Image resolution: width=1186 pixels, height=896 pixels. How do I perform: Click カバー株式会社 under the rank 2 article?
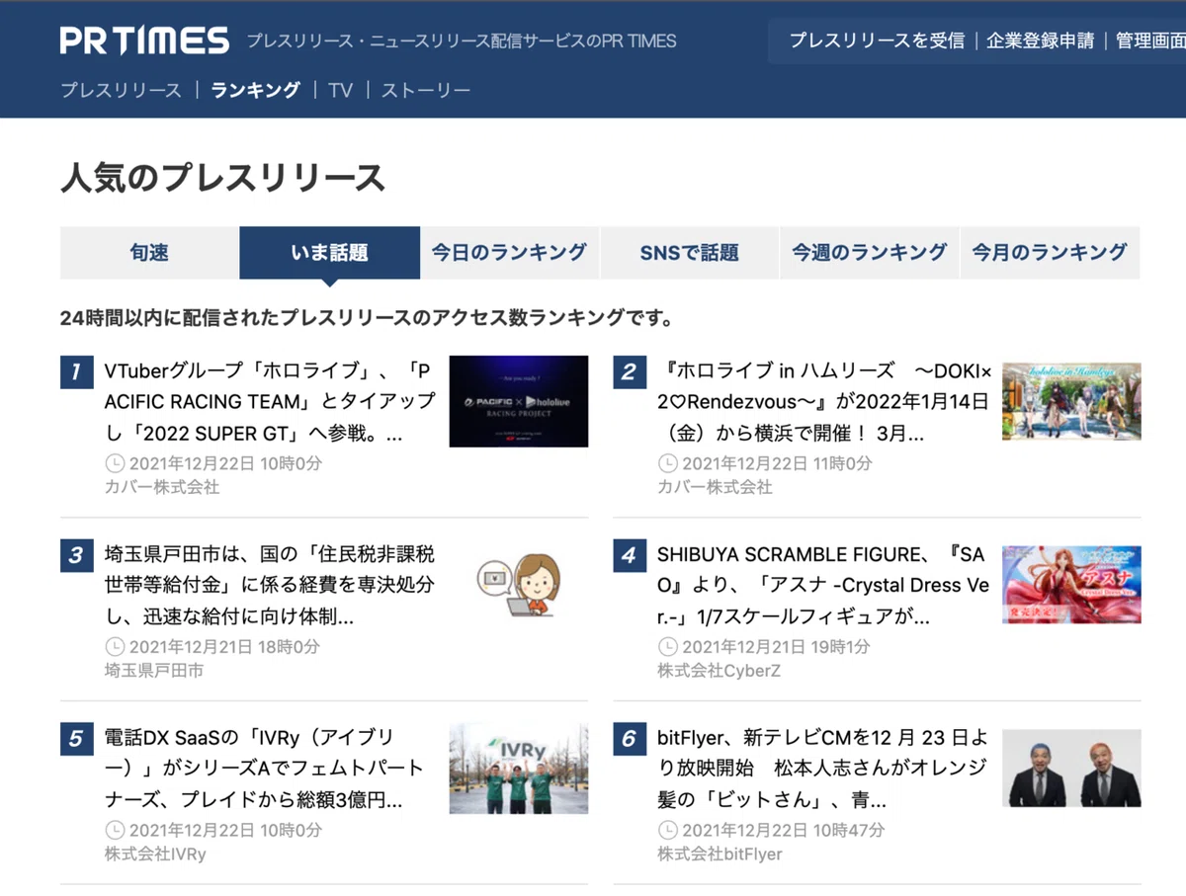[x=715, y=487]
